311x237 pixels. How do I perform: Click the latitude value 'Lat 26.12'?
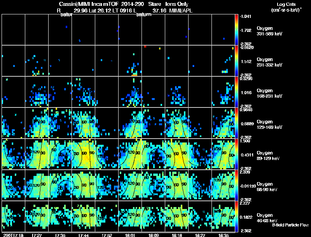coord(100,11)
